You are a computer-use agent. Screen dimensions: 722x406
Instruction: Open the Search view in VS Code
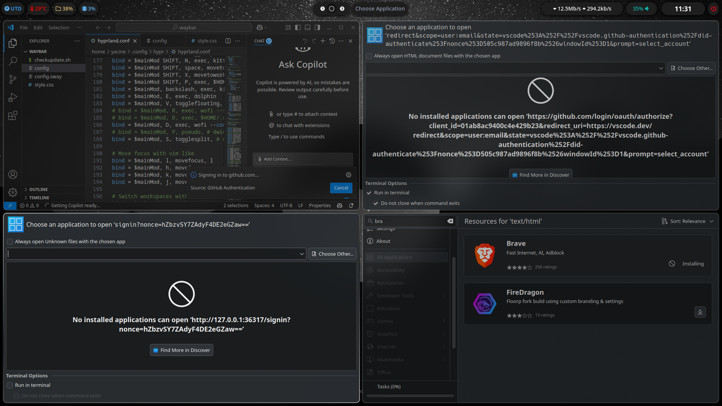pyautogui.click(x=13, y=61)
